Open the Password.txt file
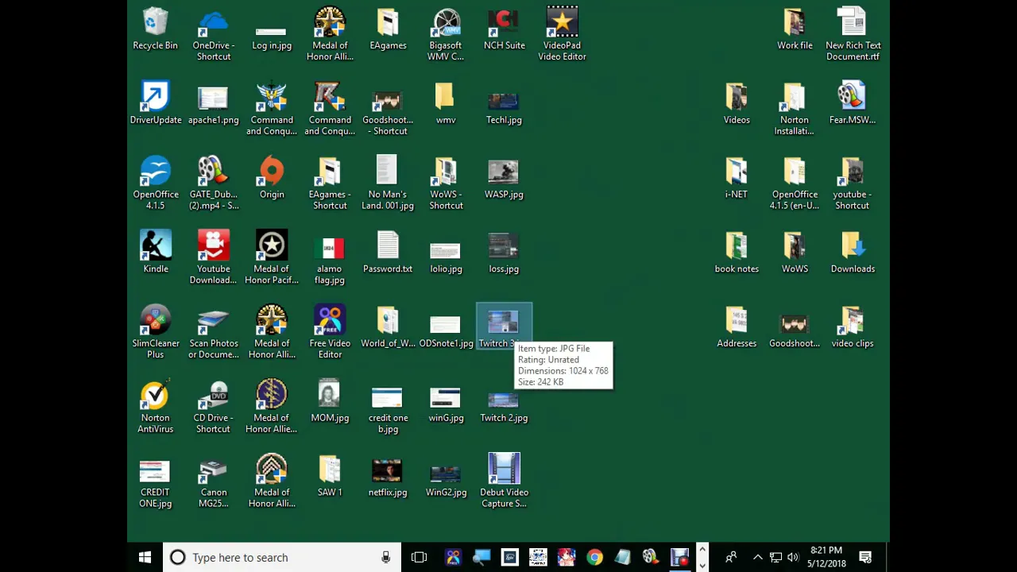The width and height of the screenshot is (1017, 572). (388, 253)
